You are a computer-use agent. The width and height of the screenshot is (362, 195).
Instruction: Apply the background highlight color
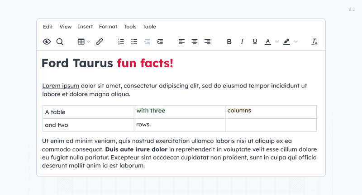tap(286, 42)
